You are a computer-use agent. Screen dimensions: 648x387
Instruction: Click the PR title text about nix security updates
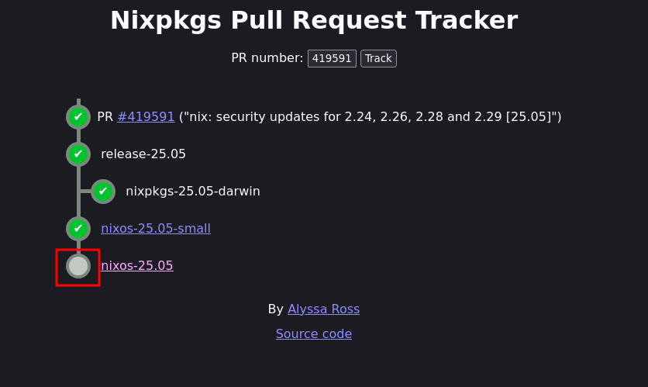click(x=371, y=116)
